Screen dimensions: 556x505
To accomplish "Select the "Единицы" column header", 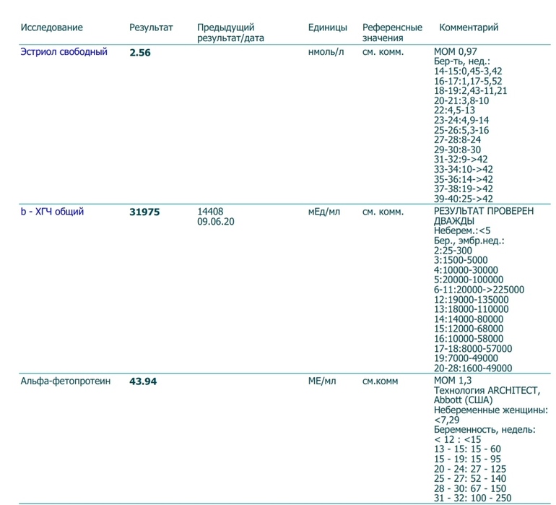I will point(327,27).
